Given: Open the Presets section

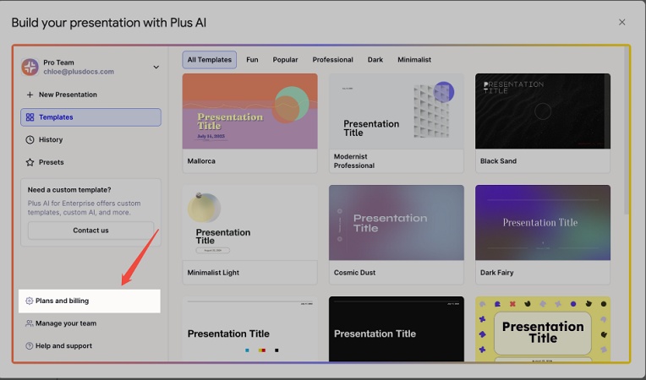Looking at the screenshot, I should click(90, 162).
